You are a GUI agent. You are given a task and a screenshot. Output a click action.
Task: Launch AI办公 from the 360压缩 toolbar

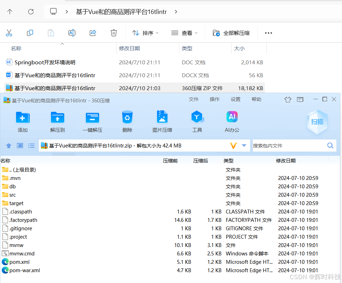click(x=232, y=121)
